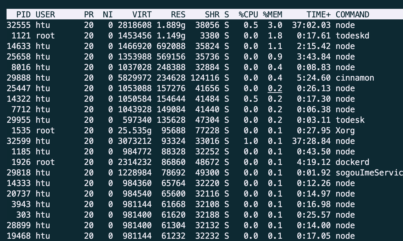
Task: Select the VIRT column header
Action: (142, 15)
